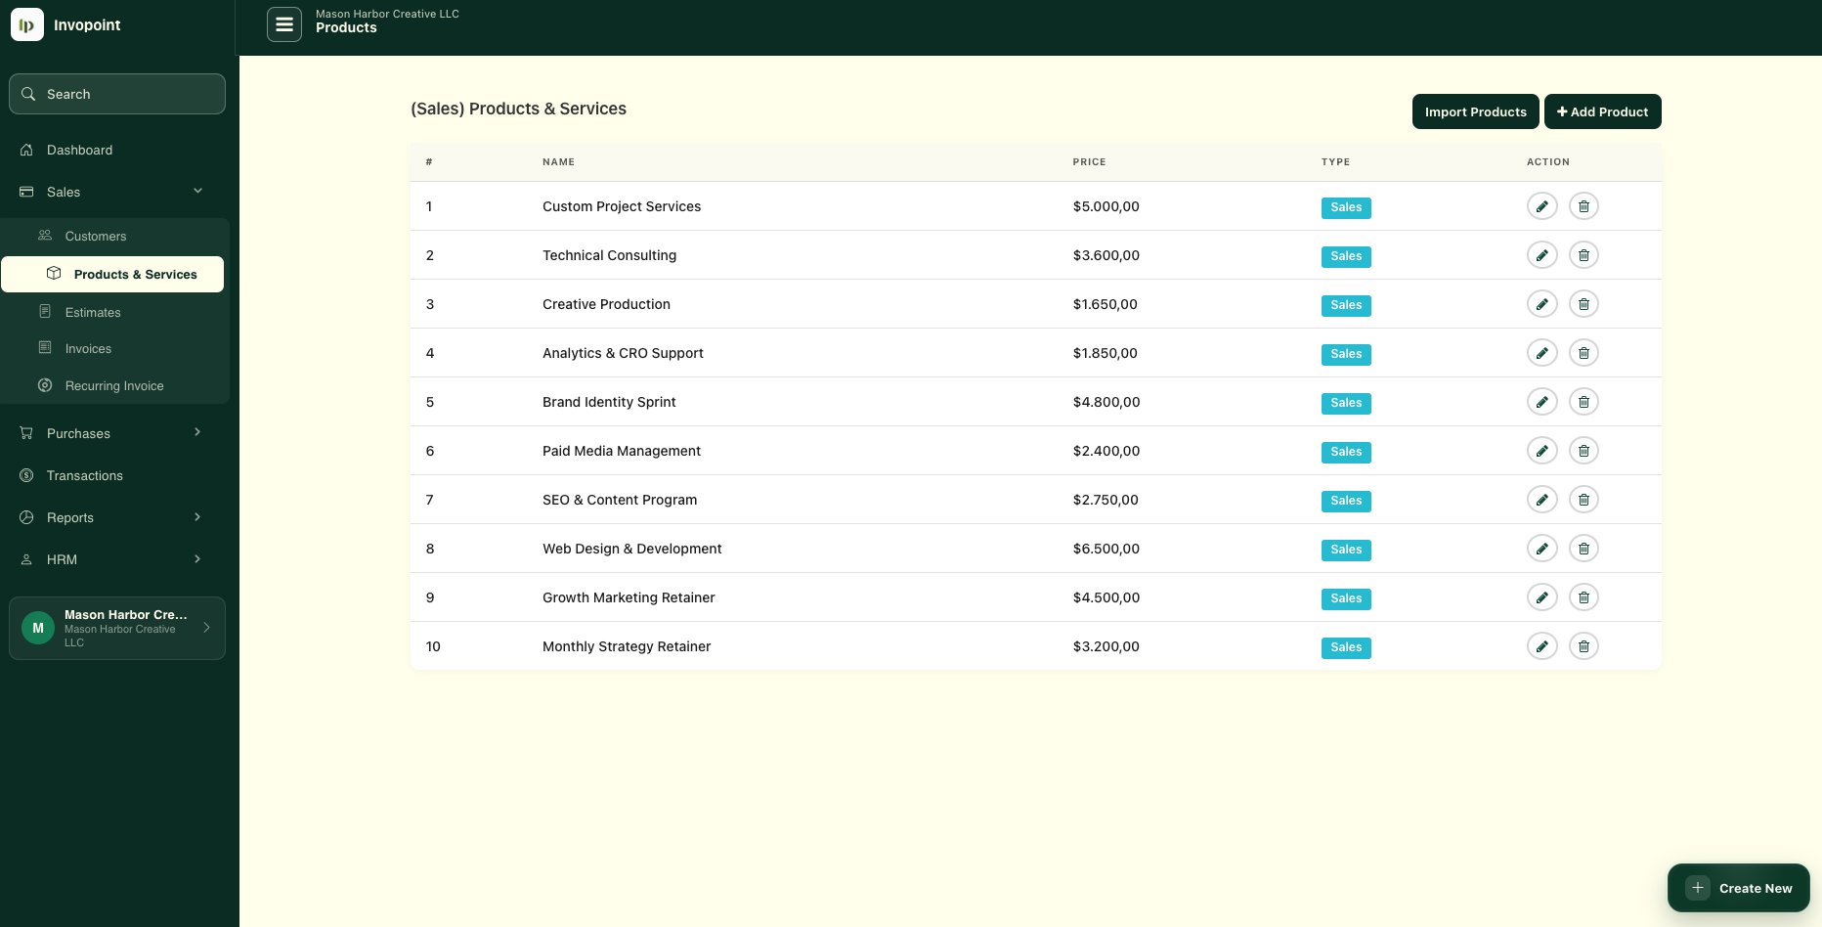Screen dimensions: 1822x927
Task: Delete the SEO & Content Program row
Action: click(1583, 500)
